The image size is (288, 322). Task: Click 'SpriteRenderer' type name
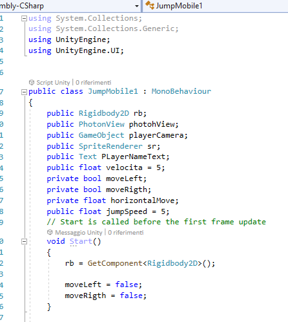pos(110,146)
